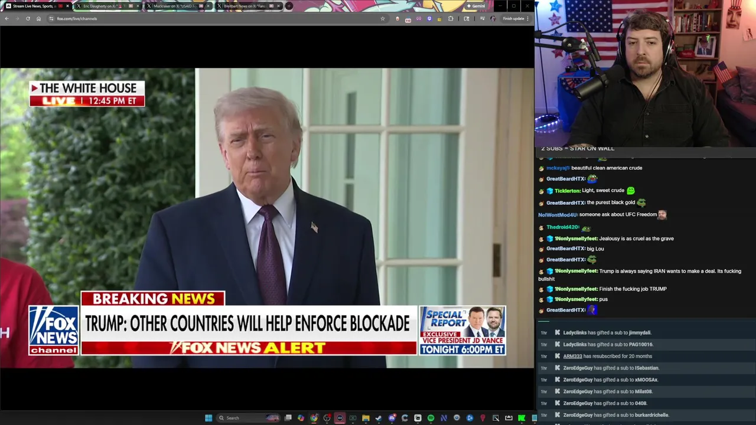Click username Ticklerton in chat
This screenshot has width=756, height=425.
tap(568, 191)
